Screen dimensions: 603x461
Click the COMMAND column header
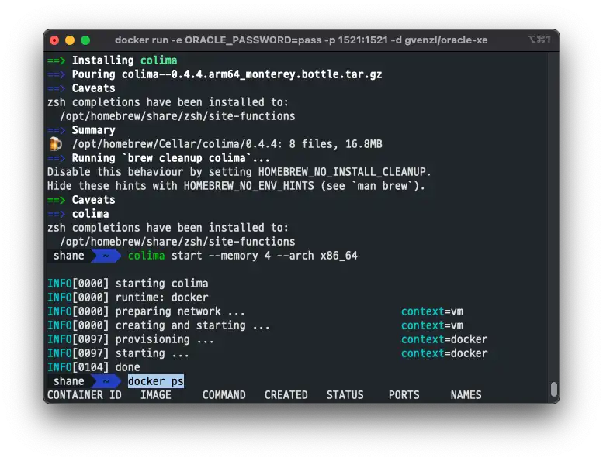[224, 395]
